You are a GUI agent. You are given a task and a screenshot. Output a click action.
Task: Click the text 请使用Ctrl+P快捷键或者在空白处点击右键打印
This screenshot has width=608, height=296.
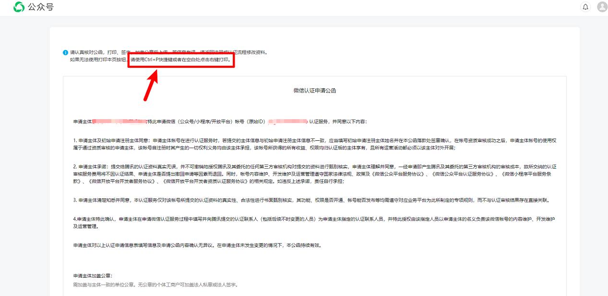point(180,60)
